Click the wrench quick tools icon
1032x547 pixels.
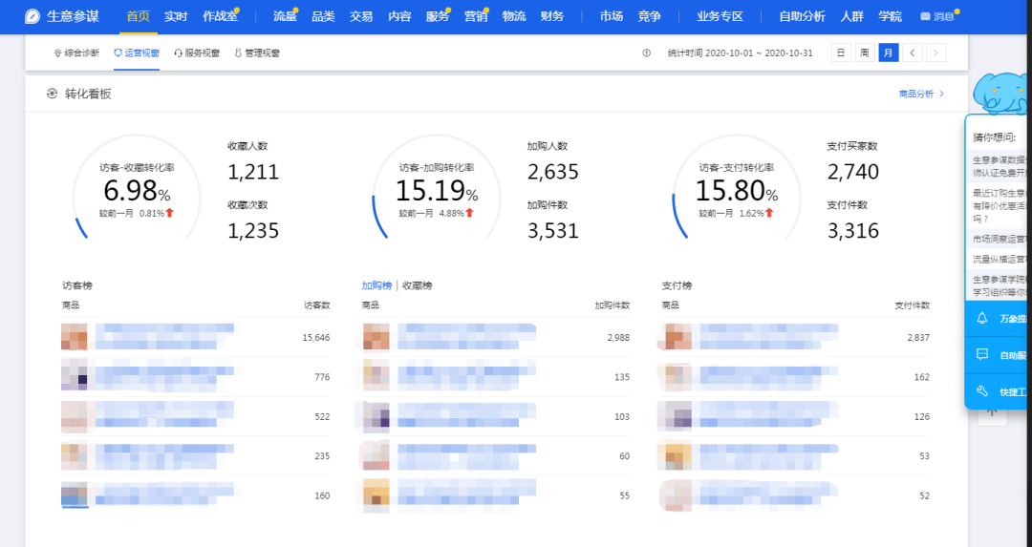[982, 391]
